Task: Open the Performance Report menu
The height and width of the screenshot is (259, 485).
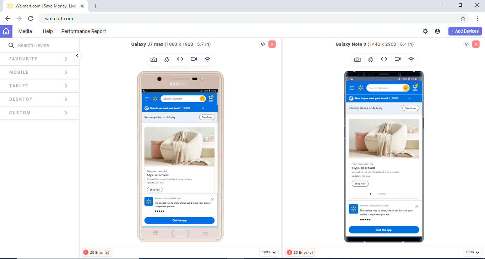Action: 84,31
